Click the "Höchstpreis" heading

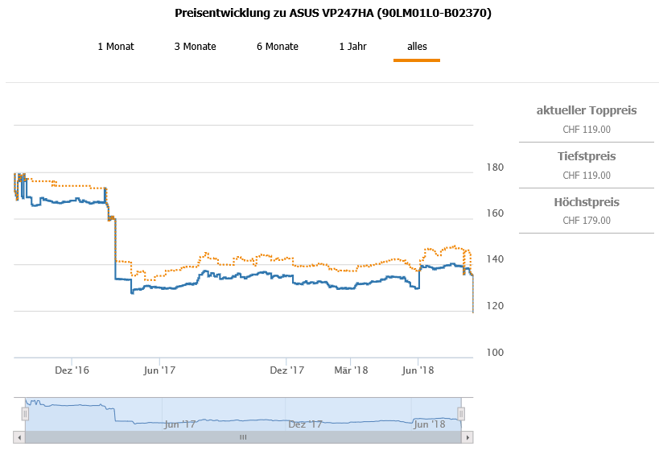587,202
